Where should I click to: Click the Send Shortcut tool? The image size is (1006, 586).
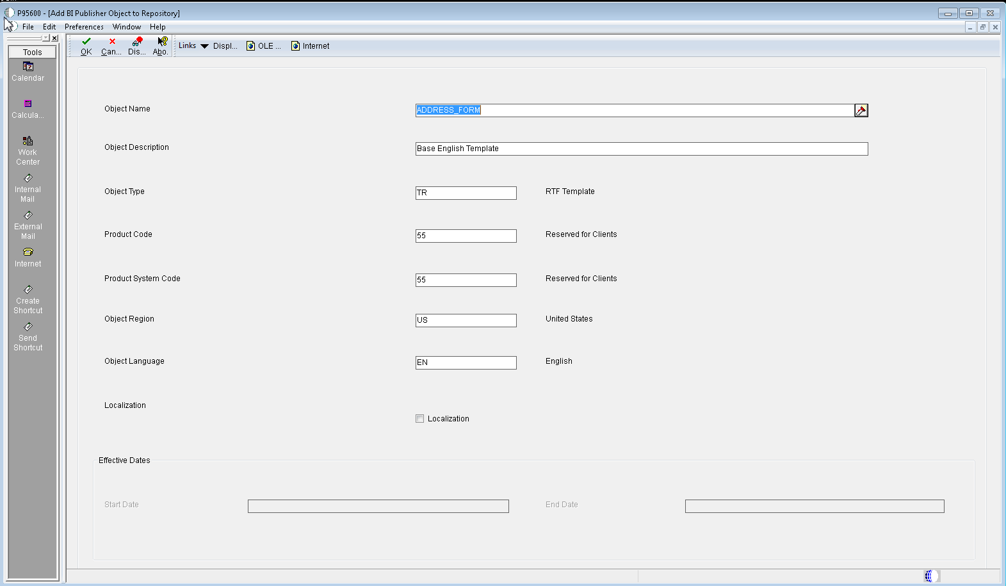tap(28, 337)
